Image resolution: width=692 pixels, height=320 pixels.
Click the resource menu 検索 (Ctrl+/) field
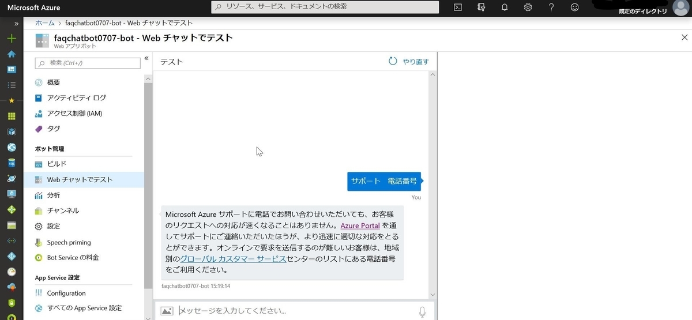87,63
